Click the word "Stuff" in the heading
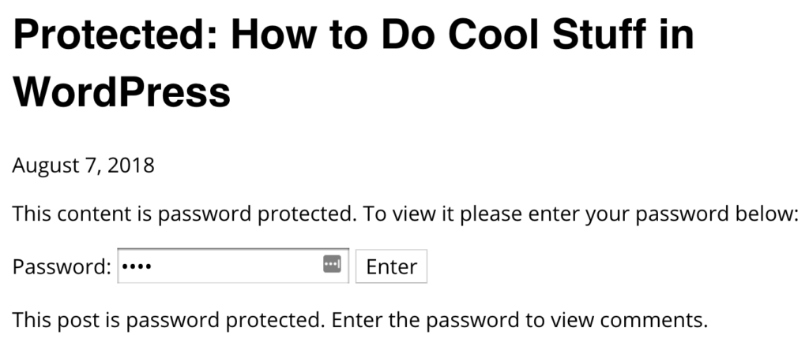809x346 pixels. pyautogui.click(x=597, y=35)
